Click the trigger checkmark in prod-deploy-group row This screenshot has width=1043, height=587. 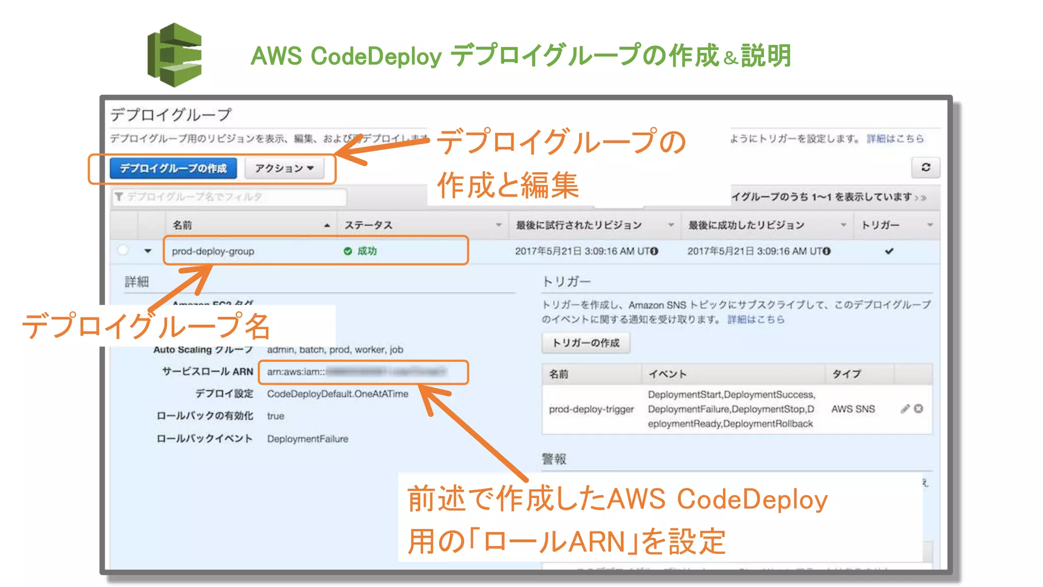point(889,251)
